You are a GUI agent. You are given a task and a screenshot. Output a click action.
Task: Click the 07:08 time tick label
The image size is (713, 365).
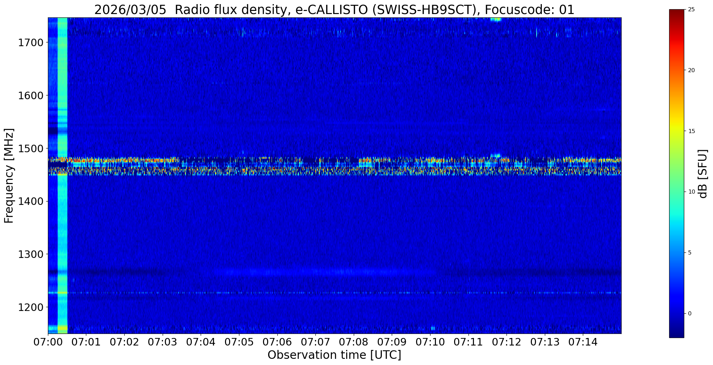coord(354,342)
